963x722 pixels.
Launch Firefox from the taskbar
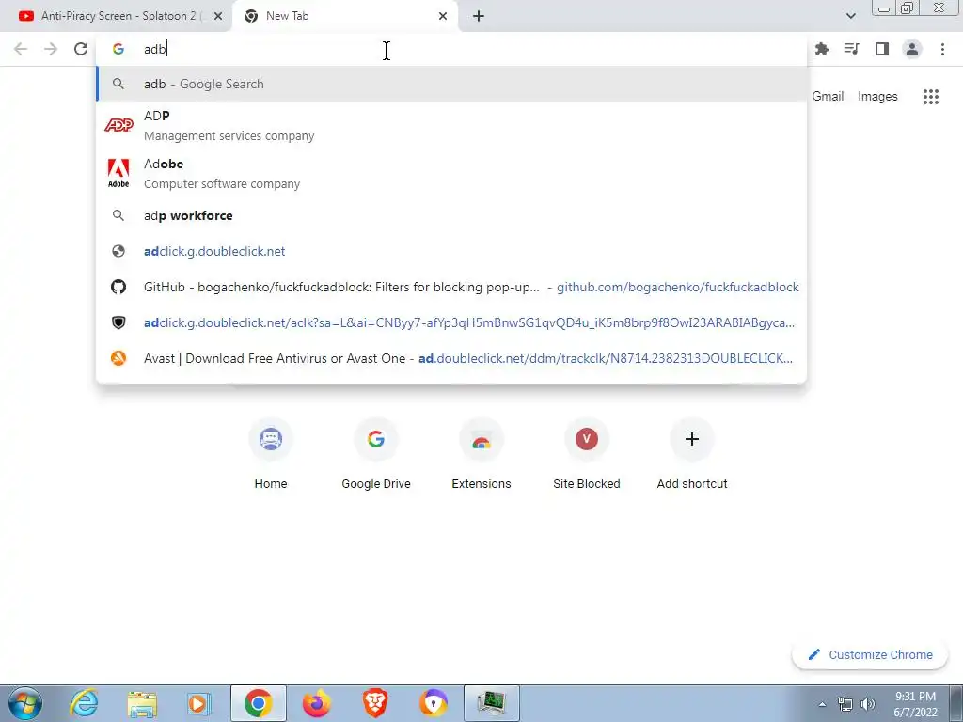coord(316,703)
